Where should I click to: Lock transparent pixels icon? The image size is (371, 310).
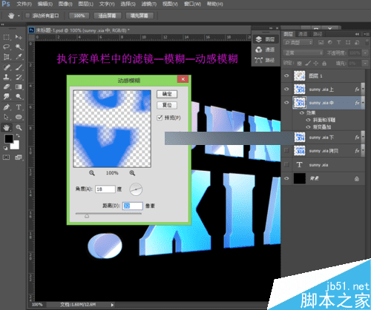(x=300, y=64)
